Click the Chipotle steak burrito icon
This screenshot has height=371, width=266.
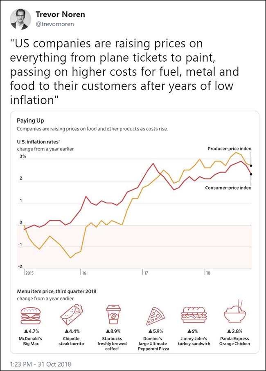72,314
